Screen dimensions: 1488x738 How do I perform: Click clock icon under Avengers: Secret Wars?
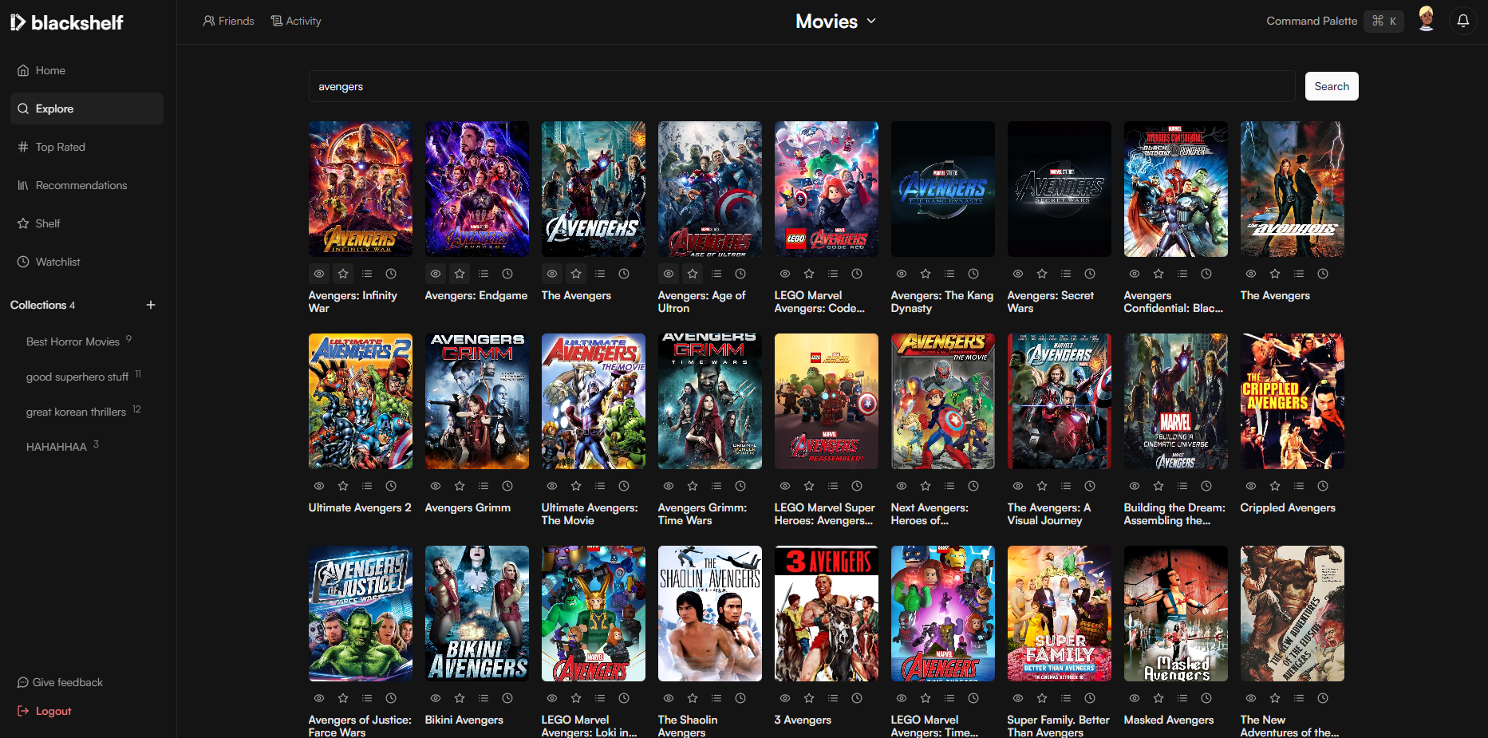click(x=1090, y=274)
